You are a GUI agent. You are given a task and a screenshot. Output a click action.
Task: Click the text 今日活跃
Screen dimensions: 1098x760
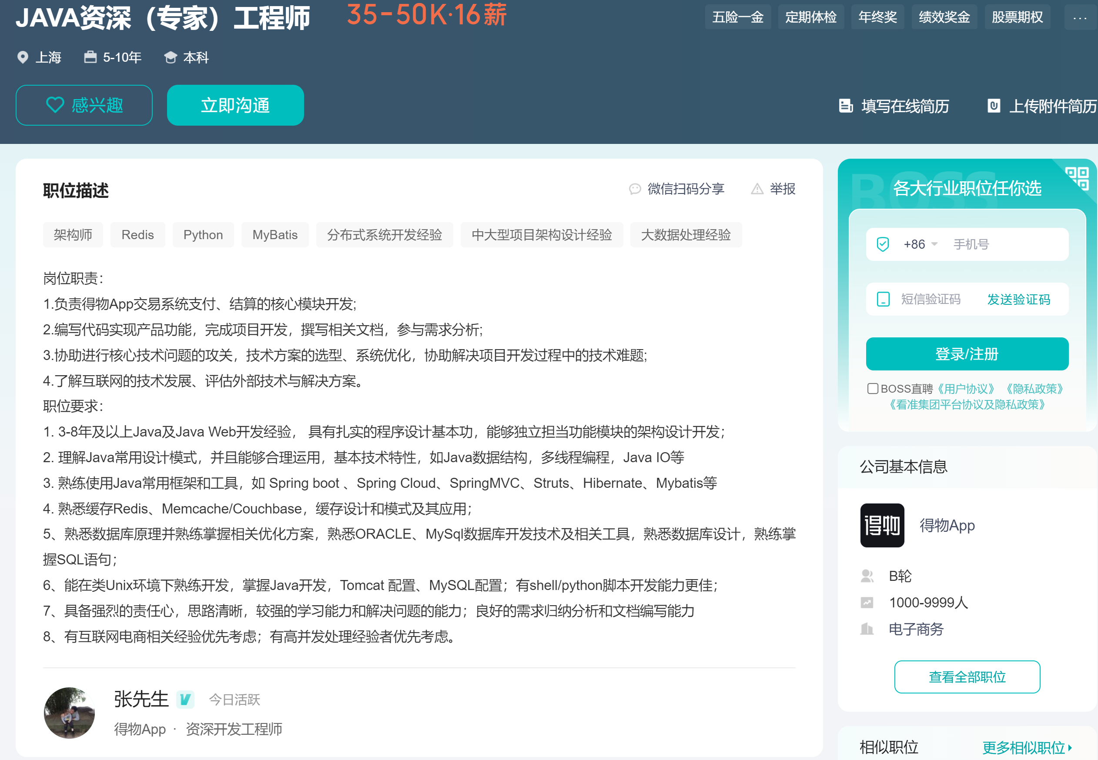(x=234, y=700)
